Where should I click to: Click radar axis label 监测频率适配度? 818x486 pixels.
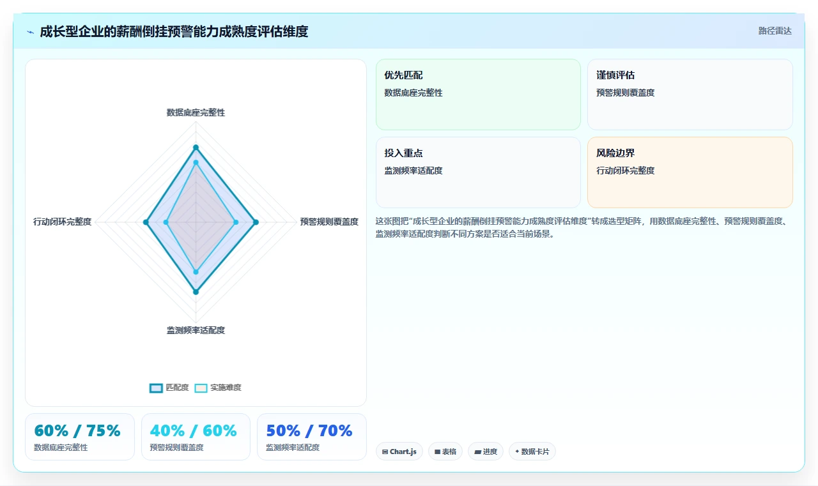[196, 330]
